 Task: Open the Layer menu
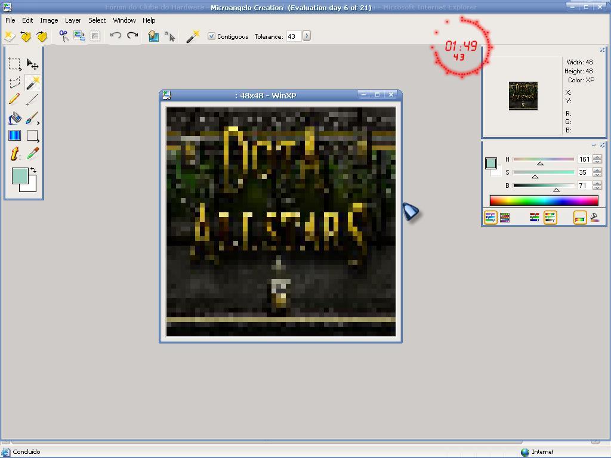coord(73,20)
